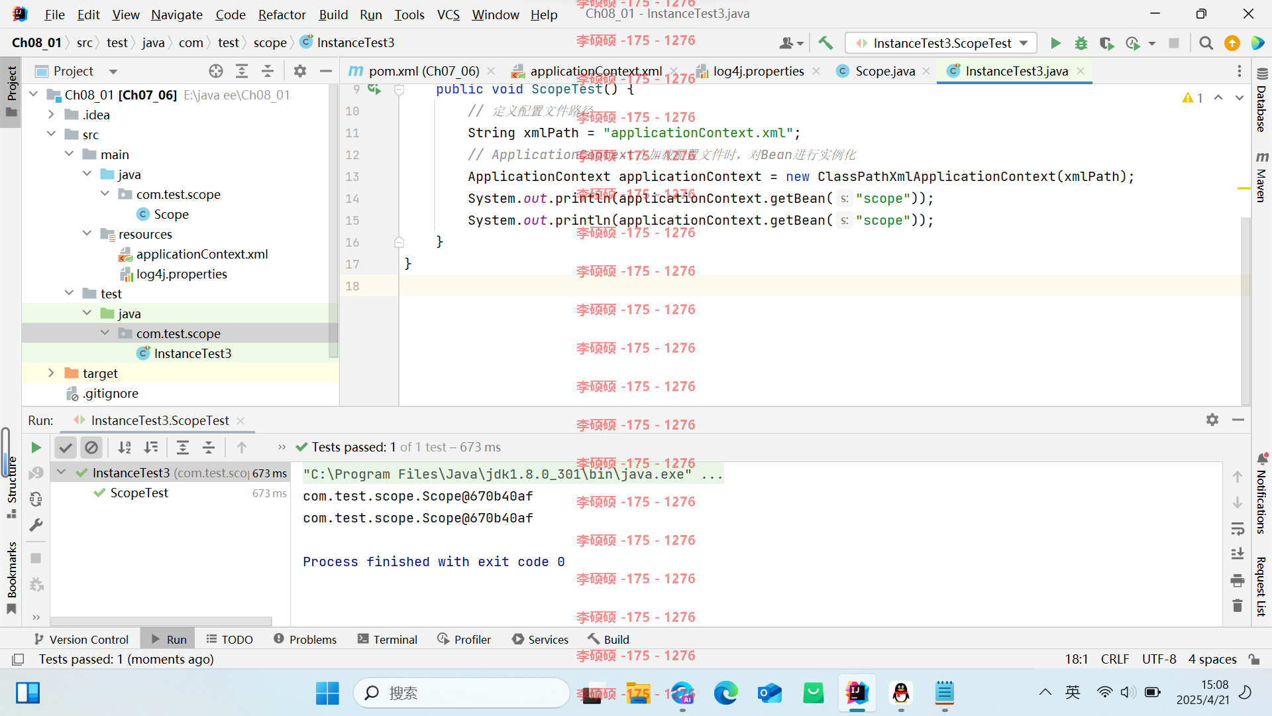1272x716 pixels.
Task: Open the Navigate menu
Action: point(176,15)
